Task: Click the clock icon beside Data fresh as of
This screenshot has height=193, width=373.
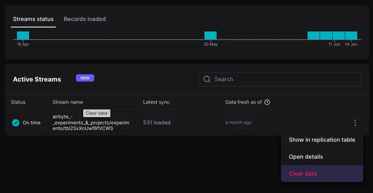Action: (x=267, y=102)
